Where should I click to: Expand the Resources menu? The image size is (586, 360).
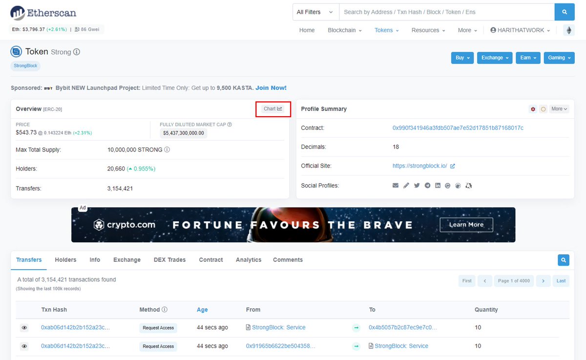pos(428,30)
